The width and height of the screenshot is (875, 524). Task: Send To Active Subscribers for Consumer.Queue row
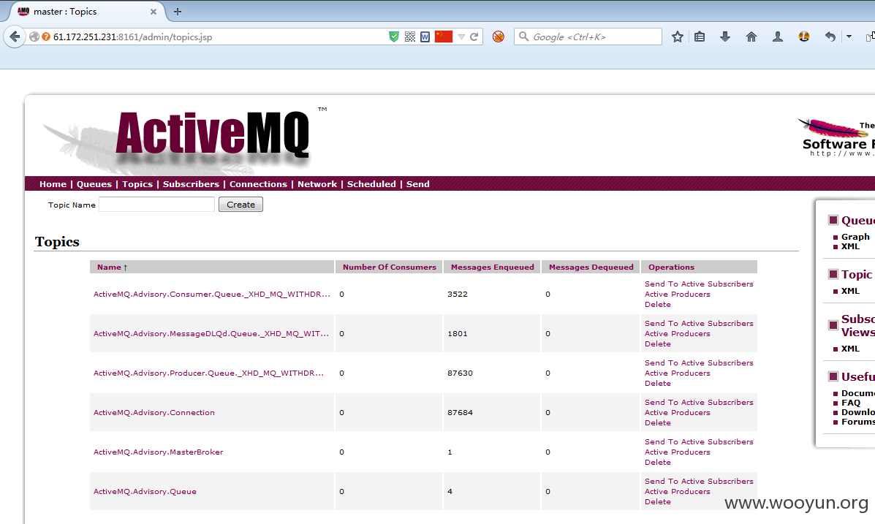(x=699, y=284)
